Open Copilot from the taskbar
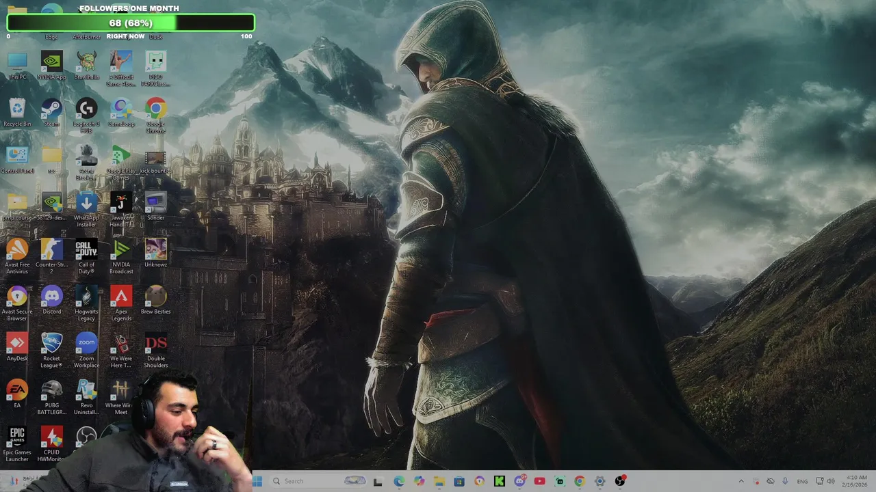Image resolution: width=876 pixels, height=492 pixels. 419,481
